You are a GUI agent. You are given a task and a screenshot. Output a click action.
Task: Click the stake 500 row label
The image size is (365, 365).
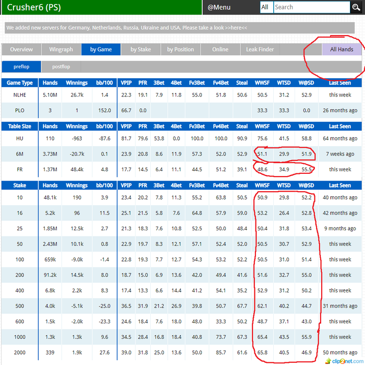coord(20,306)
